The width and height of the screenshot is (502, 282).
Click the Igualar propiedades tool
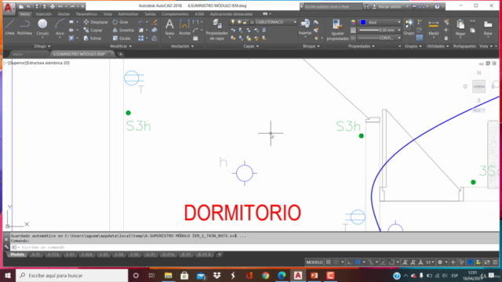[337, 30]
